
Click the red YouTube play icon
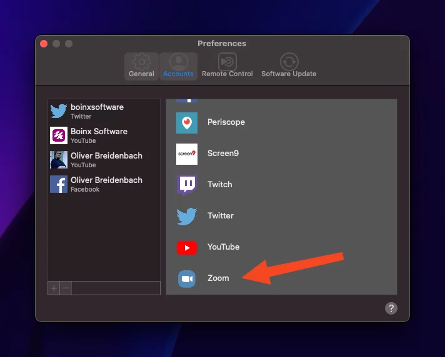click(x=187, y=248)
